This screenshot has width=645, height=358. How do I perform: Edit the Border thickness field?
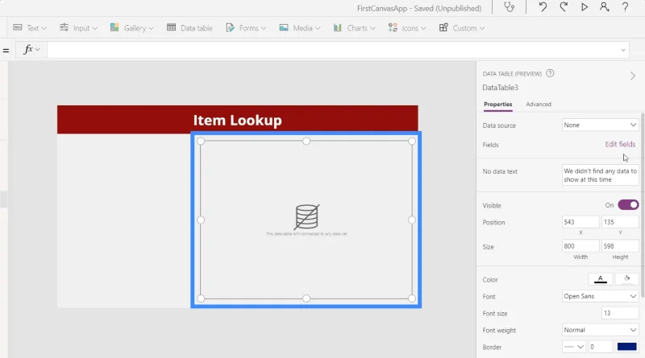click(x=600, y=347)
